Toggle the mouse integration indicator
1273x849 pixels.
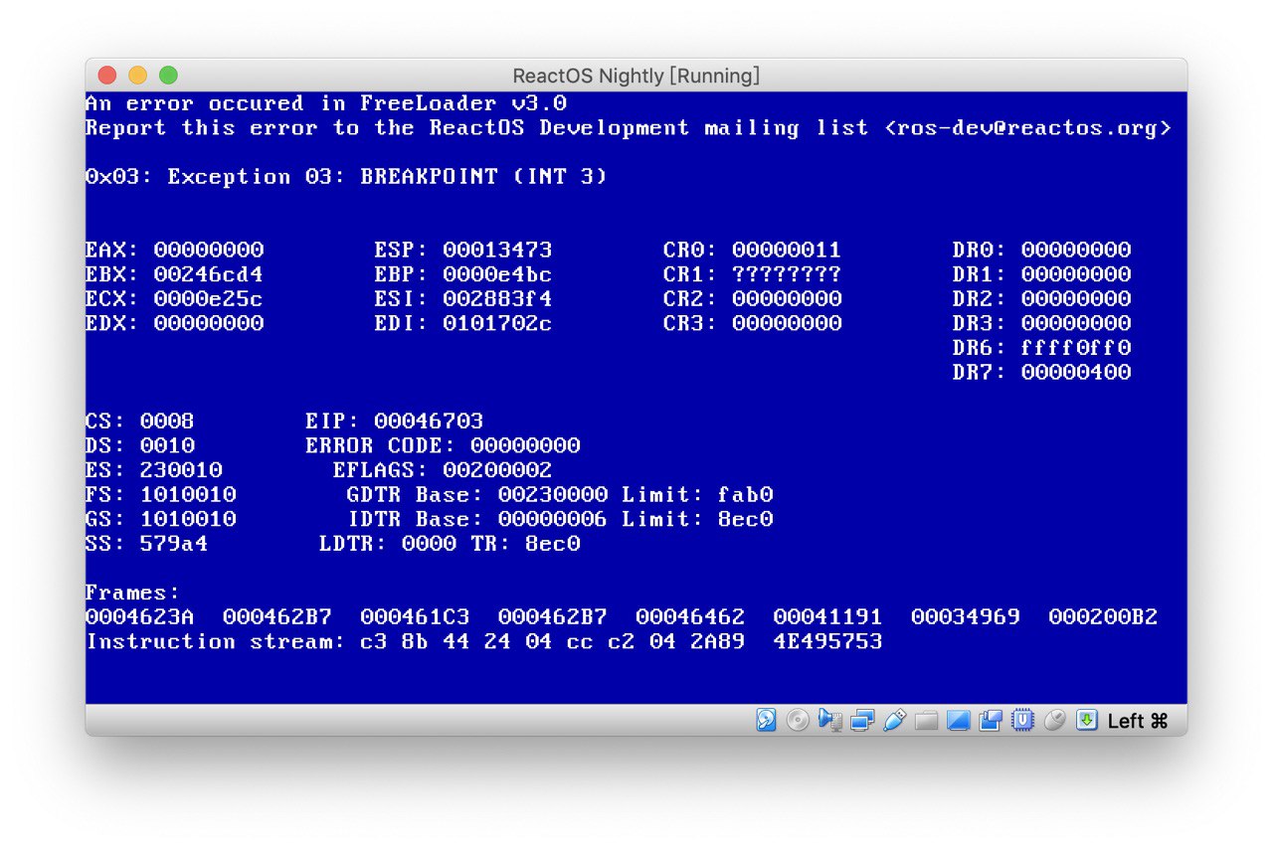tap(1054, 721)
